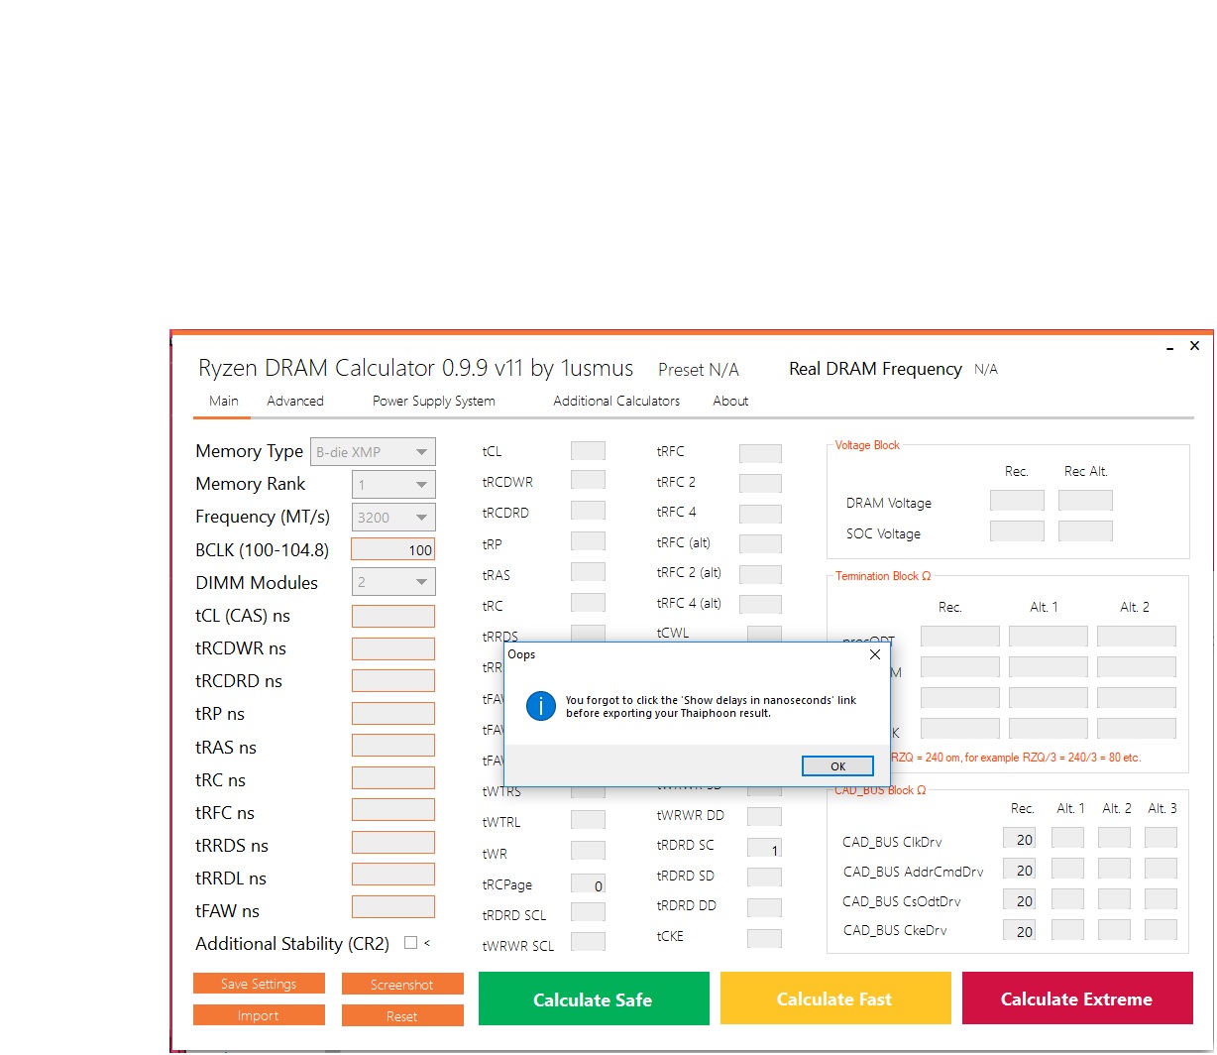Viewport: 1217px width, 1055px height.
Task: Click the tRRDL ns input field
Action: 393,874
